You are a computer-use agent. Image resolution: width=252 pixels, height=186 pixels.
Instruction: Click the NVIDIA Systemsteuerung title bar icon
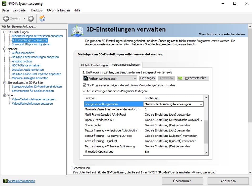(3, 4)
